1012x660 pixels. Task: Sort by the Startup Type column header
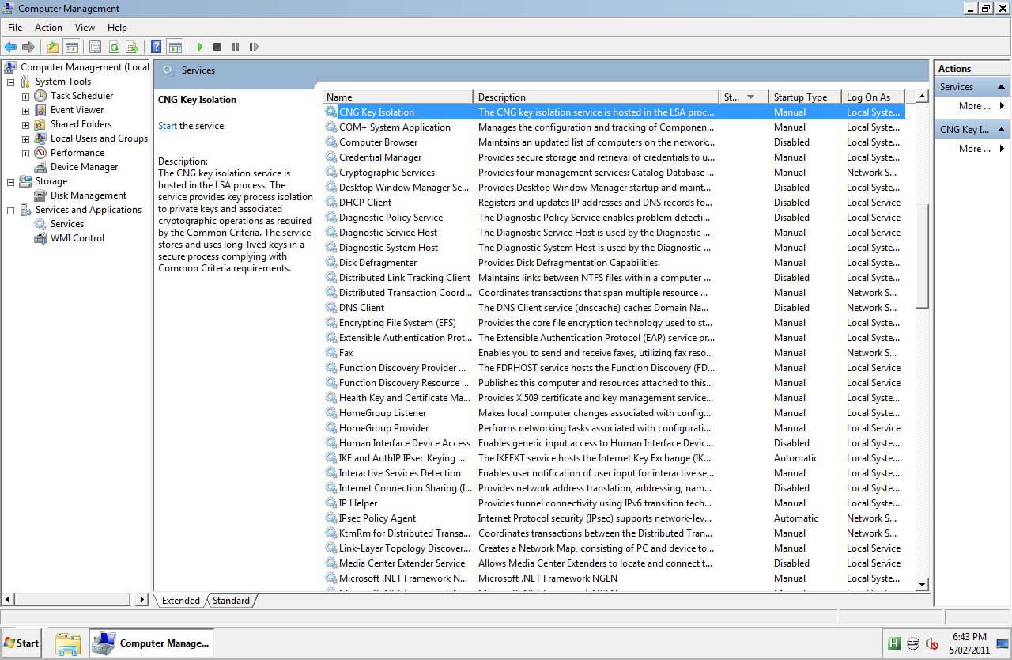(804, 97)
